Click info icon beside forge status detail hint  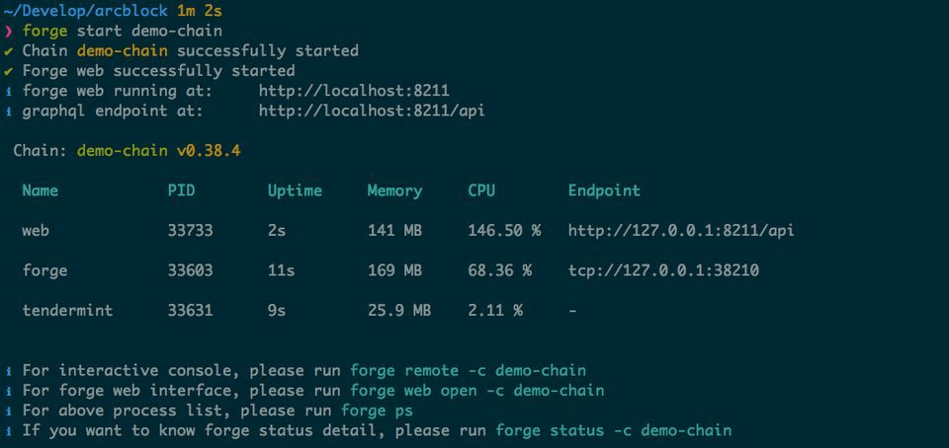(x=8, y=430)
